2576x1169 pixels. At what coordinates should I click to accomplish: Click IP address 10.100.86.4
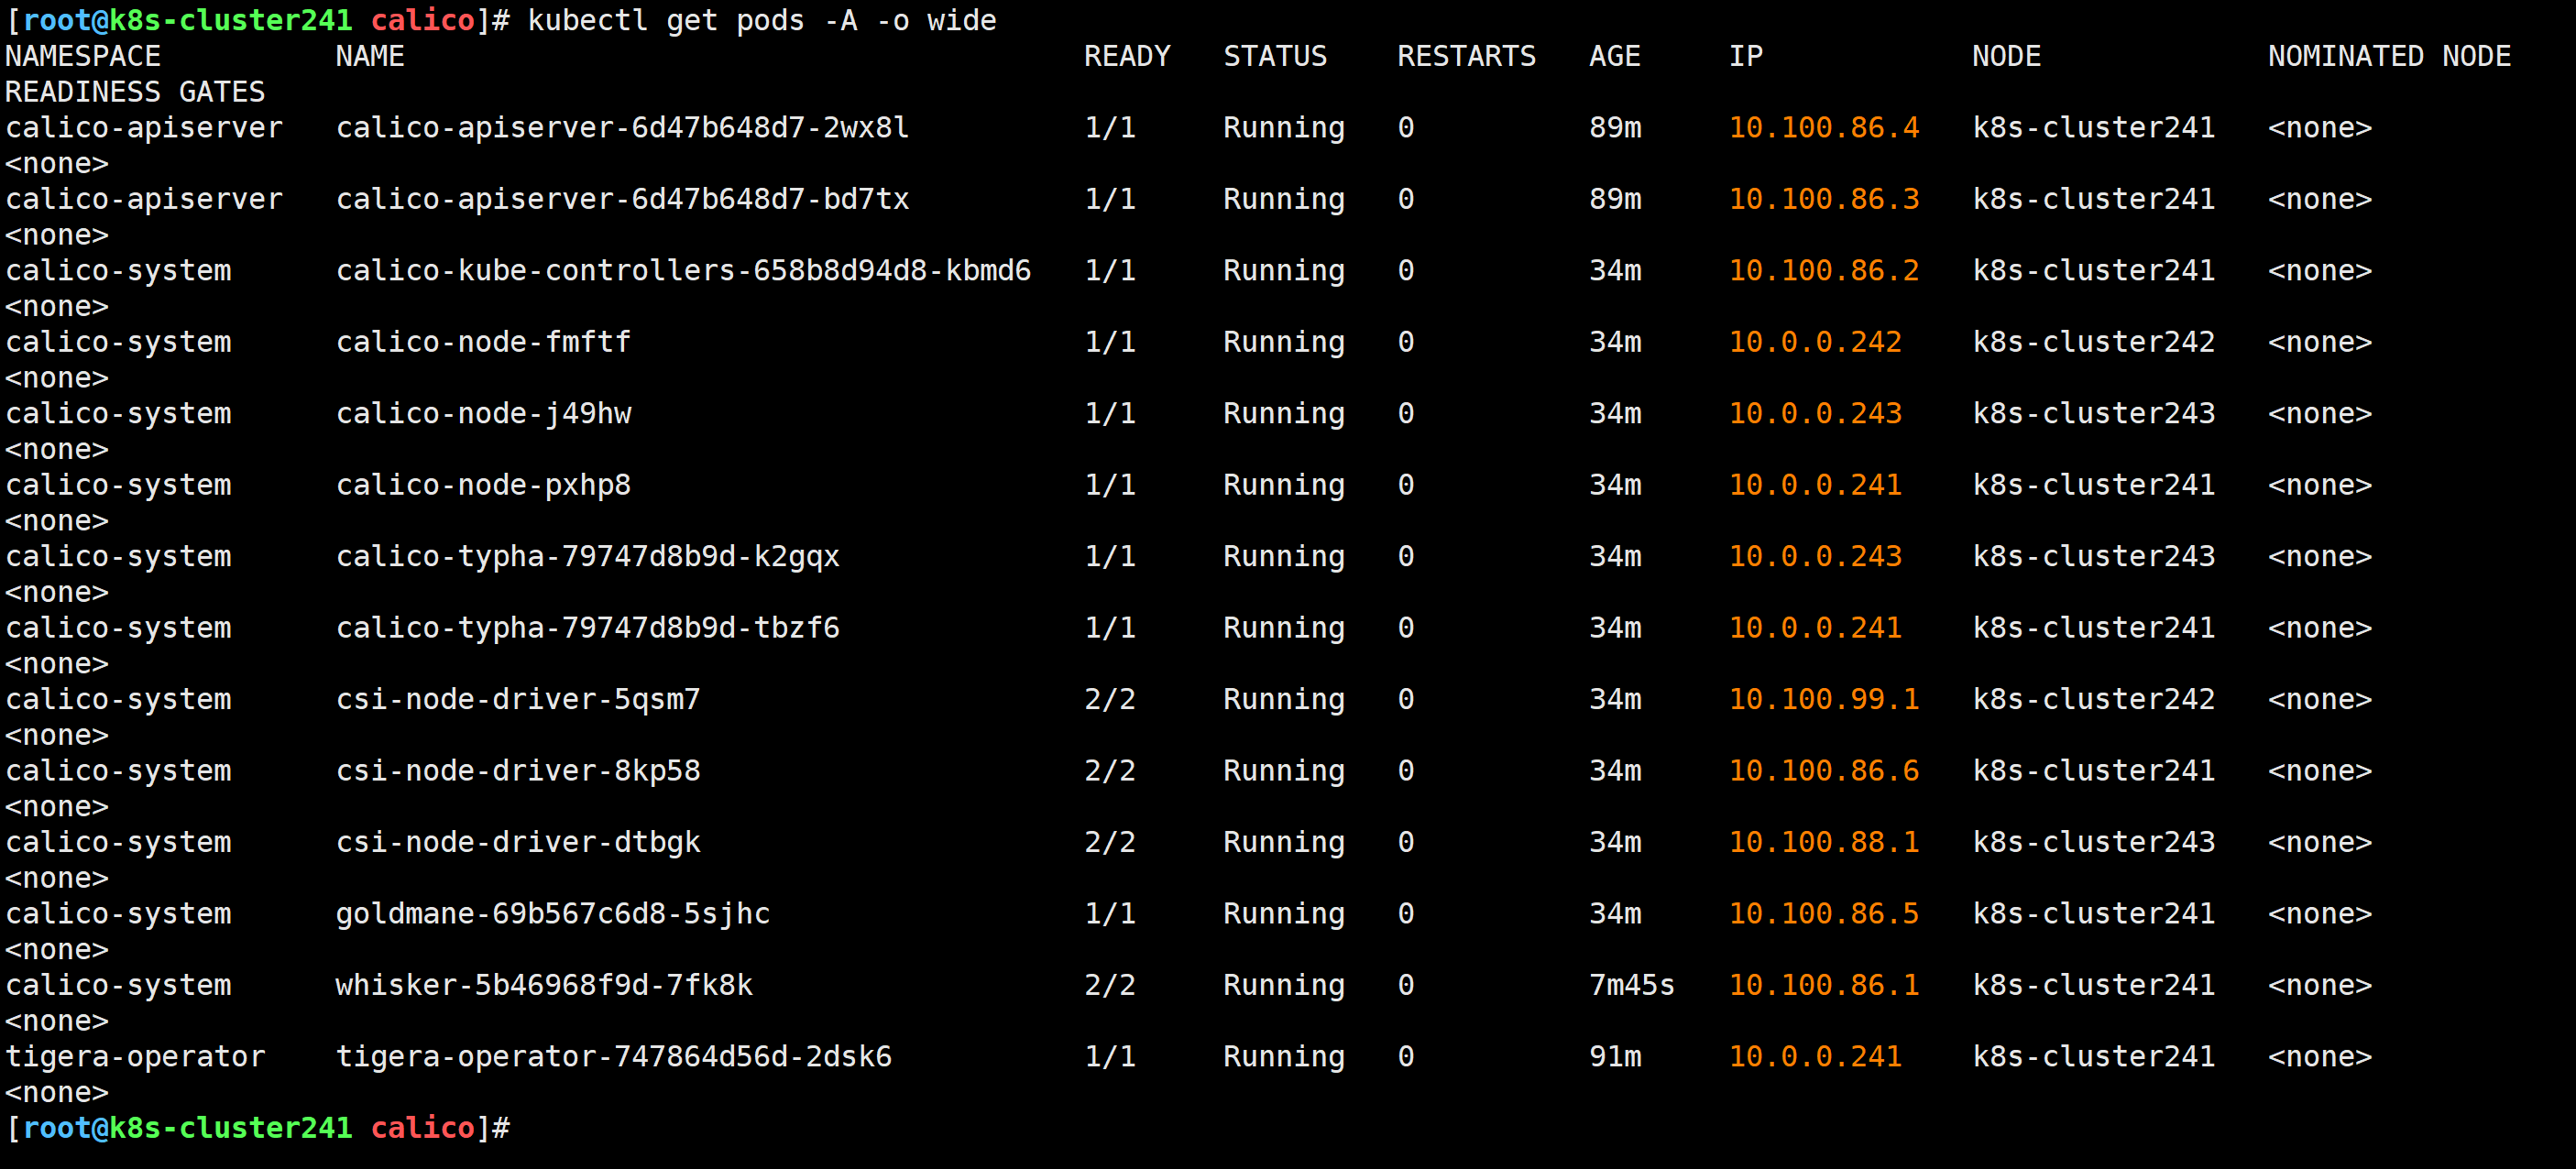pos(1823,128)
